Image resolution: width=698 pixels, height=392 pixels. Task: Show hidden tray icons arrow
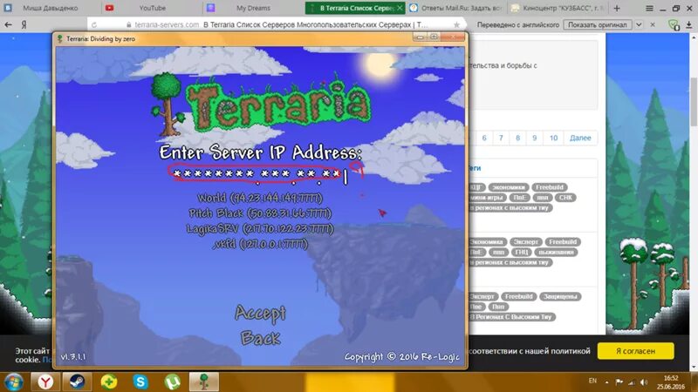[x=606, y=382]
